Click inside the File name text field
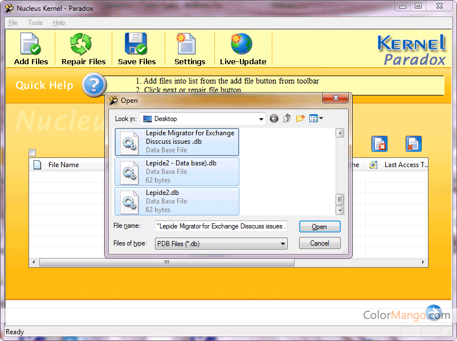 coord(221,226)
